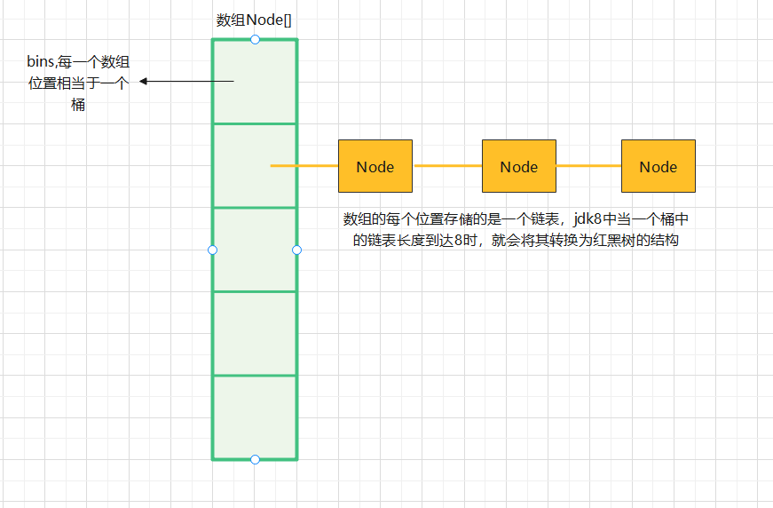Click the '数组的每个位置存储的是一个链表' description text
773x508 pixels.
coord(516,229)
